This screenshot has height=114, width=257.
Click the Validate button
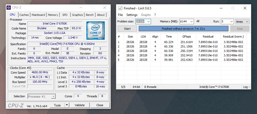[x=80, y=105]
